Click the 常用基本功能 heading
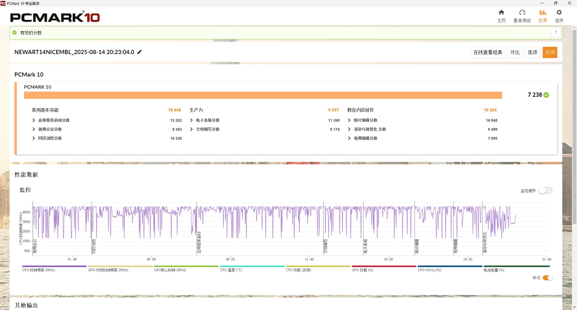The height and width of the screenshot is (310, 577). tap(45, 110)
